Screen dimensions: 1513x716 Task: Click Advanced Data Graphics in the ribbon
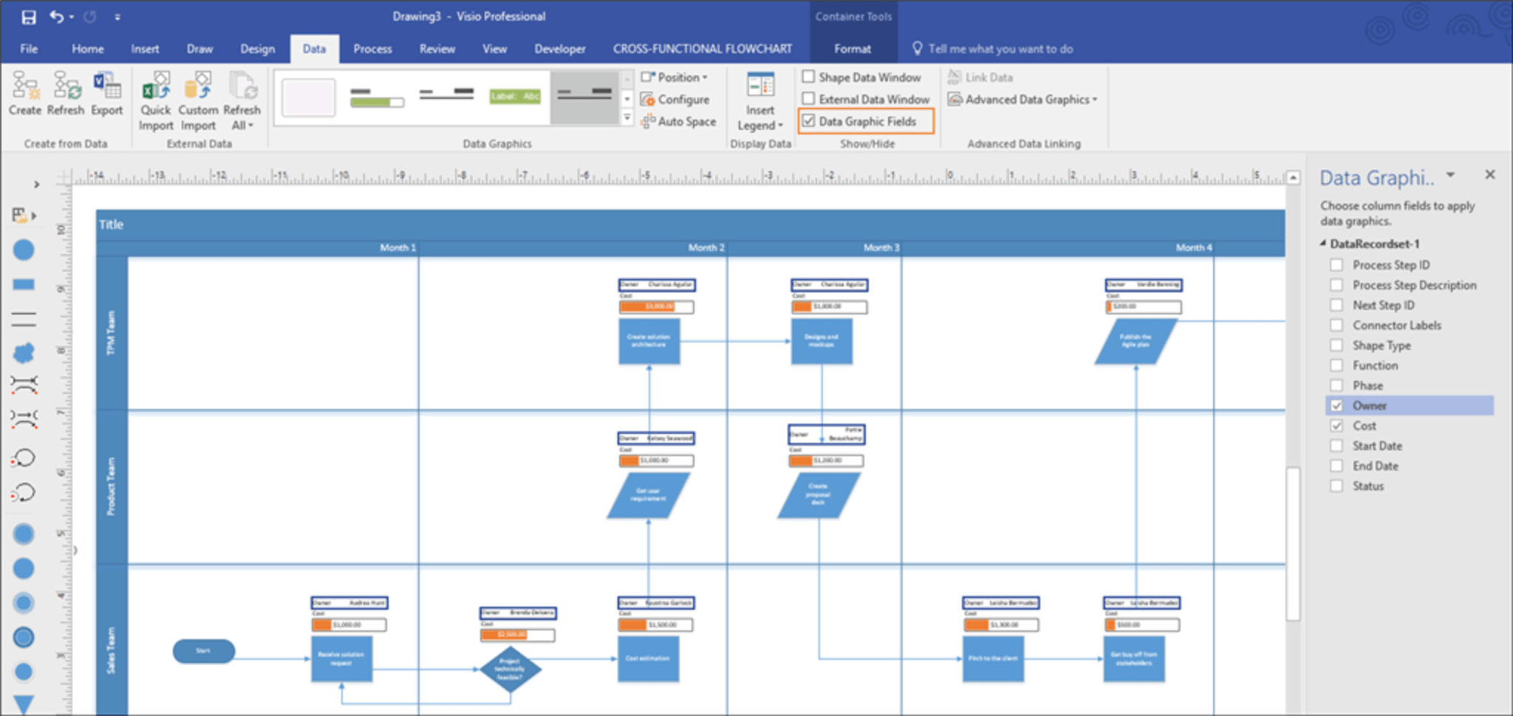click(x=1023, y=99)
